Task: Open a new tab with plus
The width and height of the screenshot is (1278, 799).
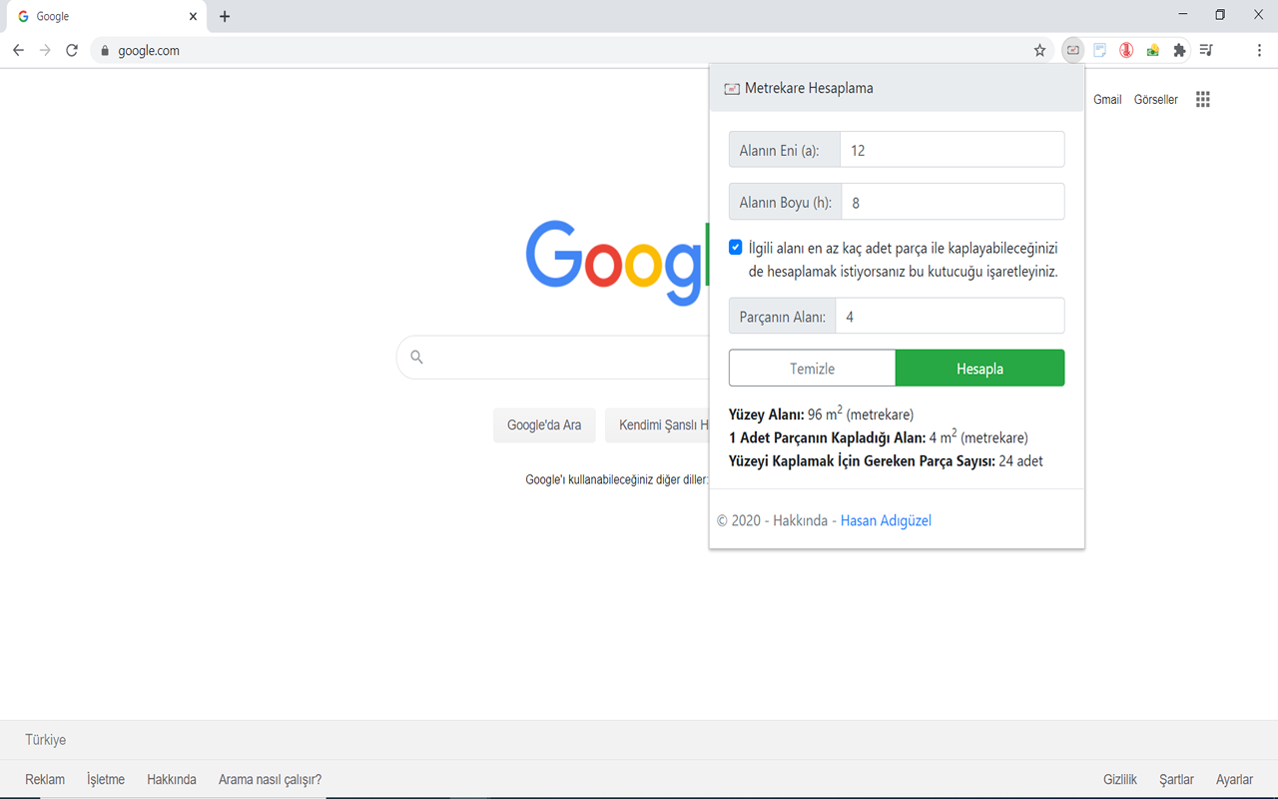Action: pyautogui.click(x=225, y=16)
